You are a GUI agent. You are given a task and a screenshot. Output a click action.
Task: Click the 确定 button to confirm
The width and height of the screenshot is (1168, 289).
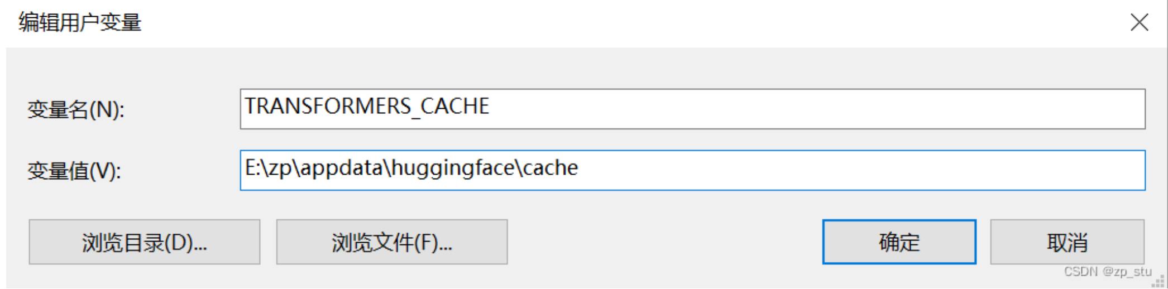[899, 242]
